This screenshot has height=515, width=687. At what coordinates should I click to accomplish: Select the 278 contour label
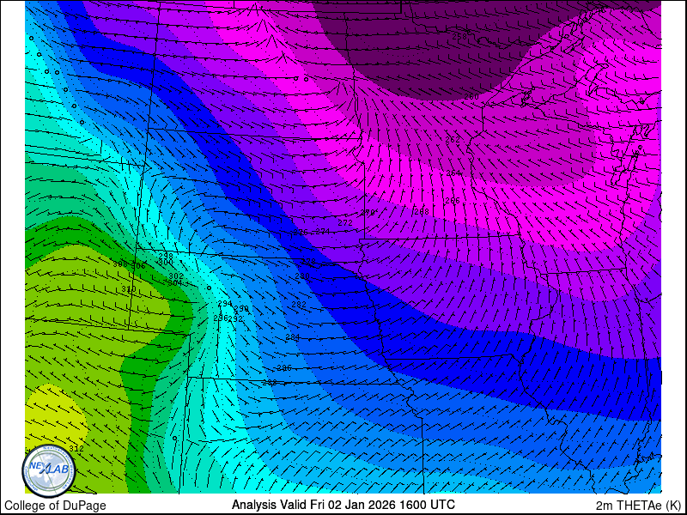(x=308, y=262)
